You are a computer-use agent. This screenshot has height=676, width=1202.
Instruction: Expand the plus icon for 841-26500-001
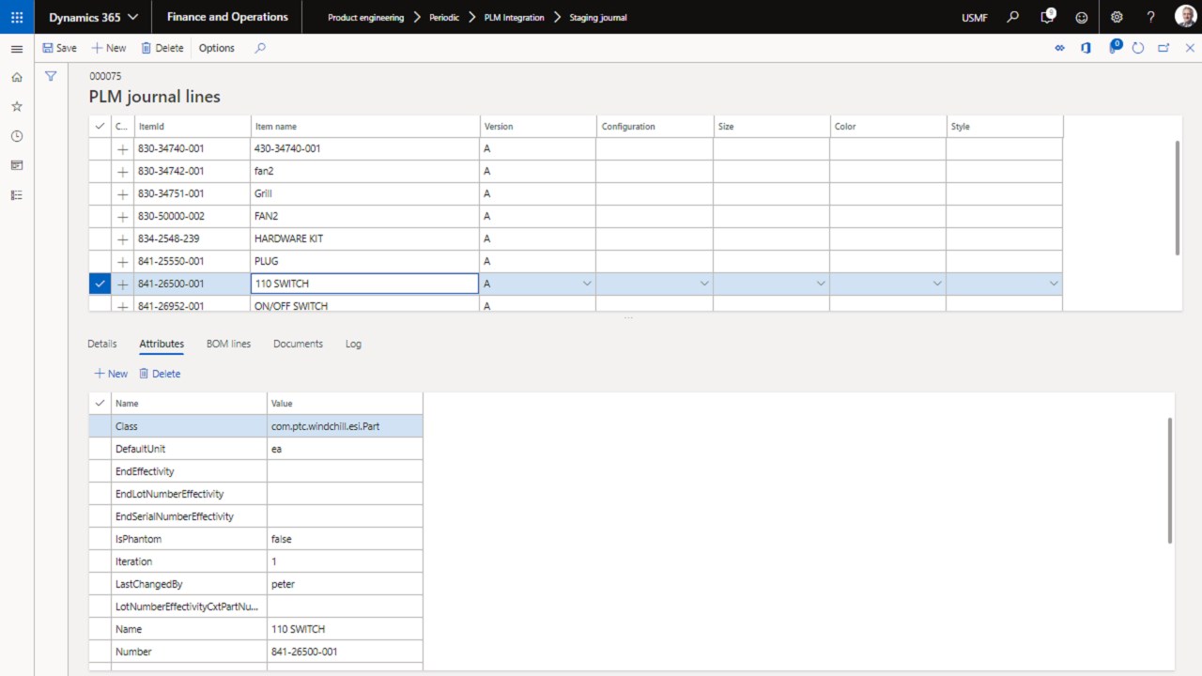[x=122, y=284]
